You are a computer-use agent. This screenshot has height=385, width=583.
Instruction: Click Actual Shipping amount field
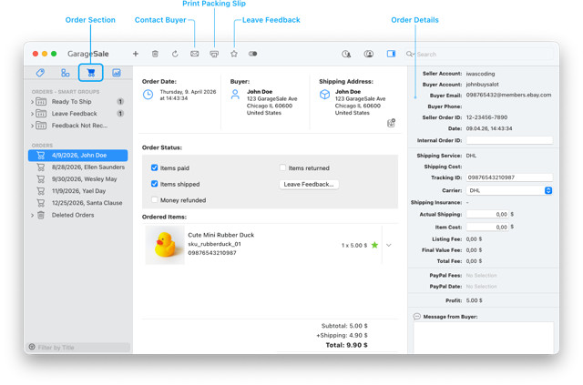[x=487, y=215]
